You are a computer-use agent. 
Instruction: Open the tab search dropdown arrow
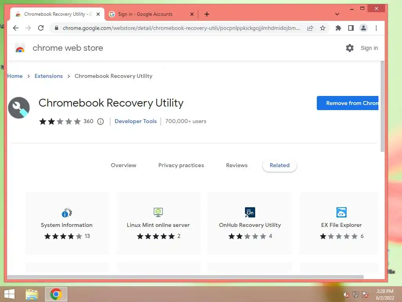tap(337, 14)
